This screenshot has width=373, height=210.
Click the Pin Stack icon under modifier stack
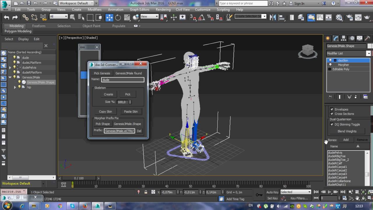click(x=330, y=97)
